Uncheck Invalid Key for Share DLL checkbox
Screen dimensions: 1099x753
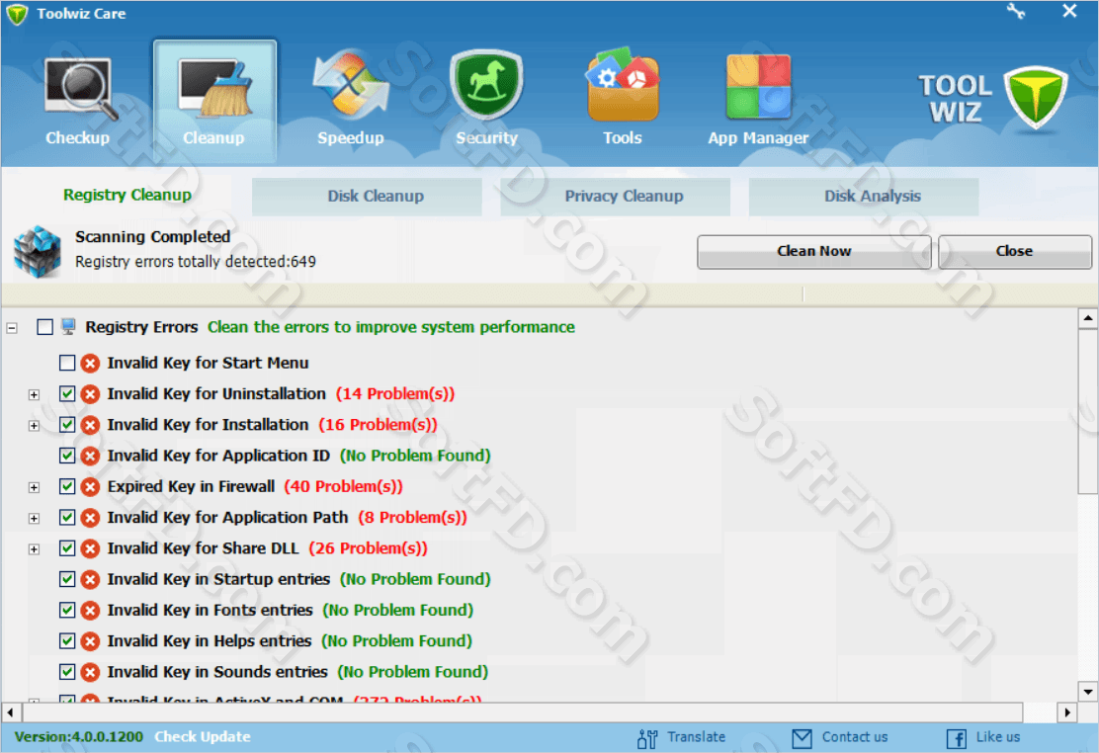tap(67, 547)
